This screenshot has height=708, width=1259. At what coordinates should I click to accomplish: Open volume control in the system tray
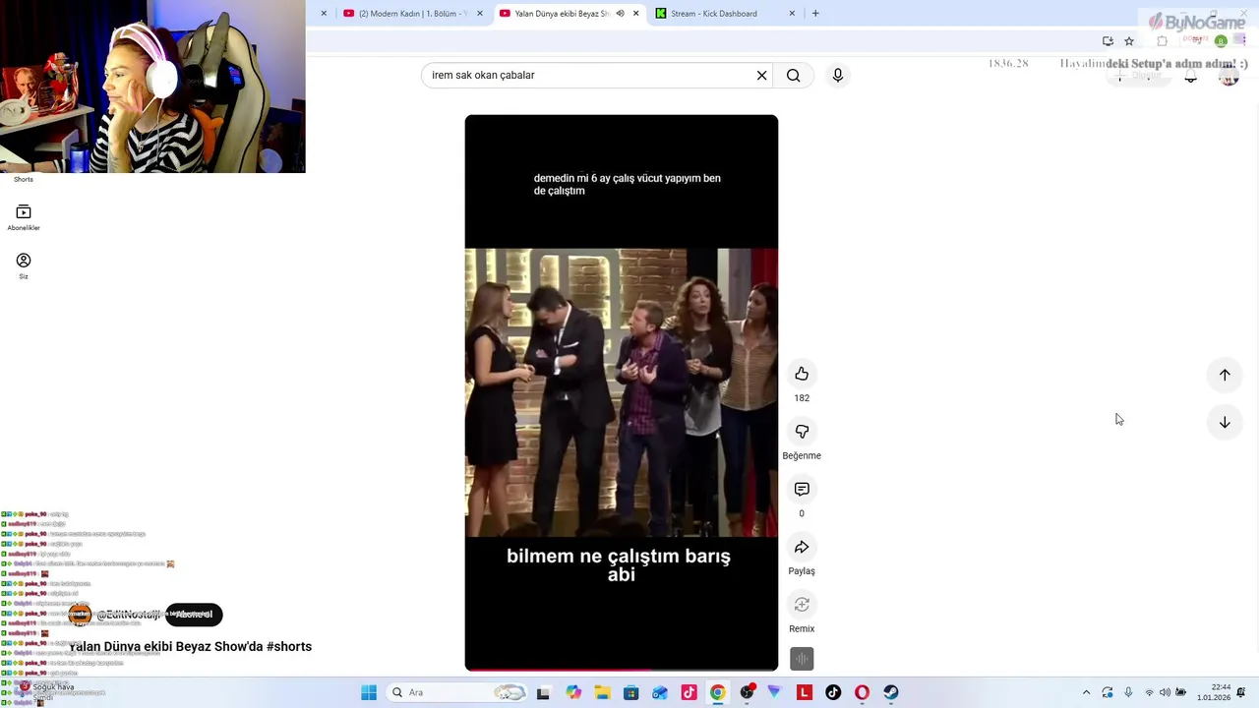(x=1165, y=692)
